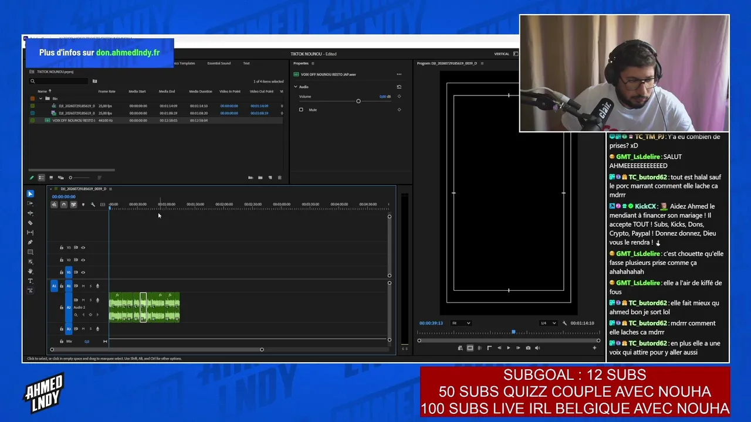Add a marker in the timeline
The width and height of the screenshot is (751, 422).
83,205
